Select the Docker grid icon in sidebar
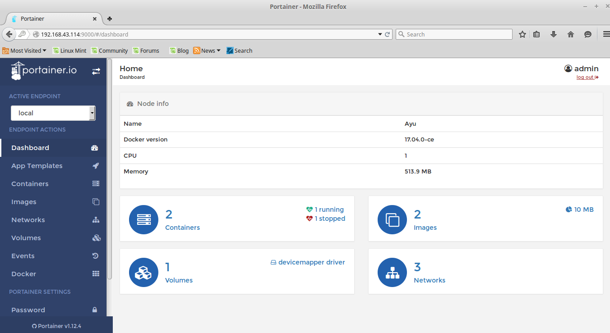This screenshot has height=333, width=610. click(x=96, y=274)
